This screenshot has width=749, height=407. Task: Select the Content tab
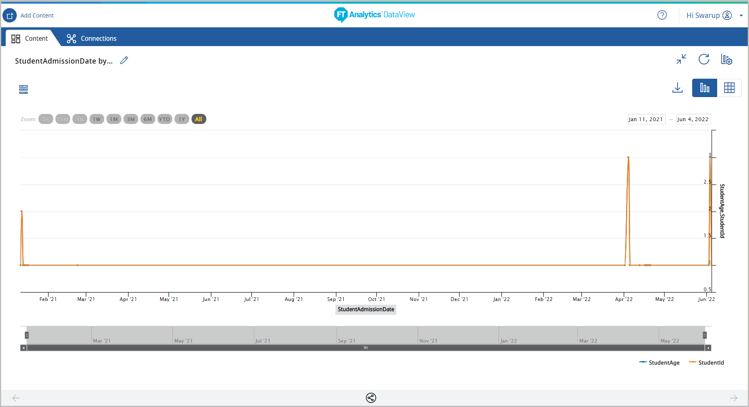tap(30, 38)
